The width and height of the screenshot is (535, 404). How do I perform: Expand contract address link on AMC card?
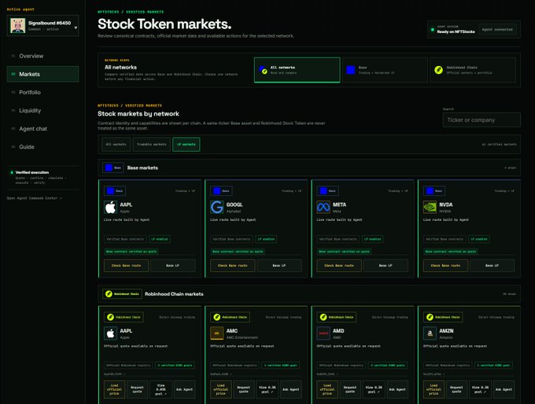coord(221,374)
